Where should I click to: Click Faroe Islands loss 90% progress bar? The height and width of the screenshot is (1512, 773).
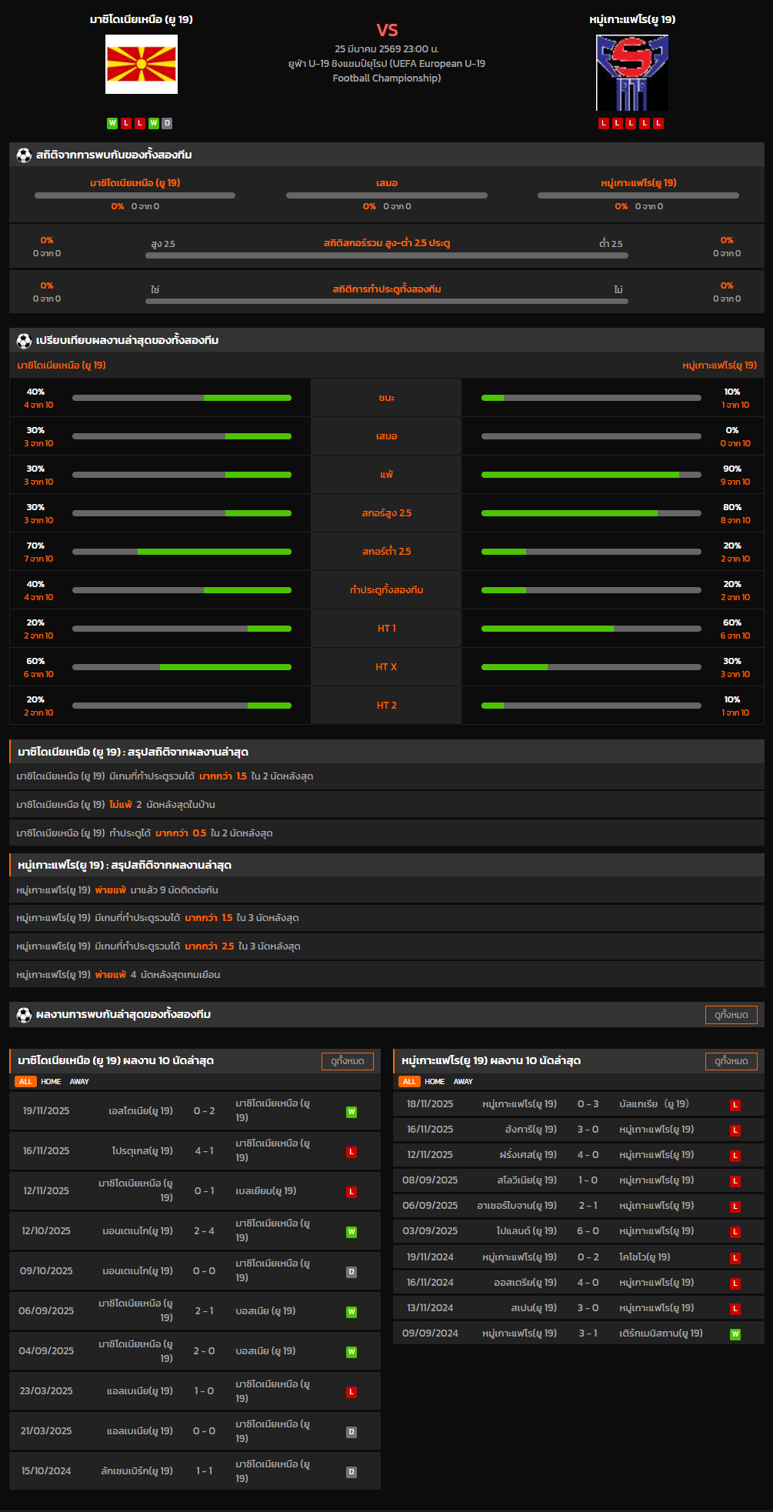point(591,475)
